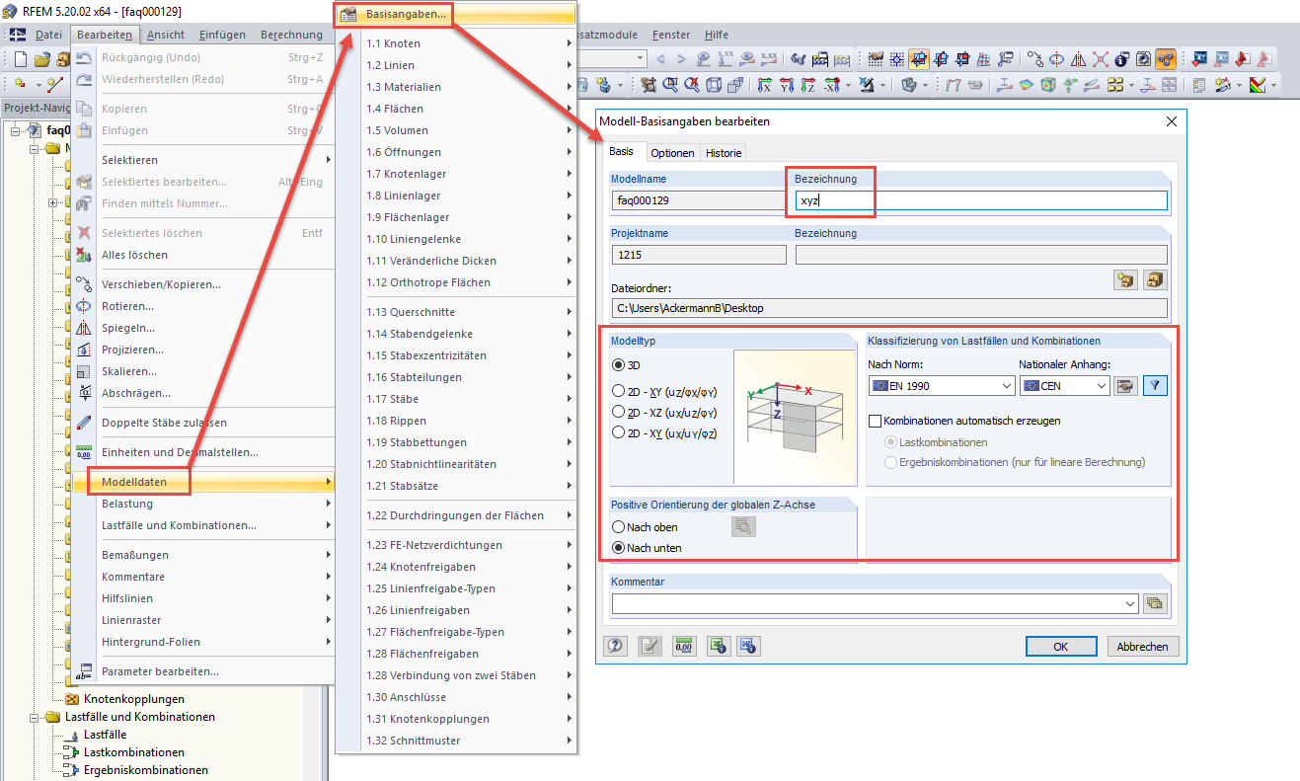Click the view in Y direction icon
This screenshot has width=1300, height=781.
[x=787, y=86]
